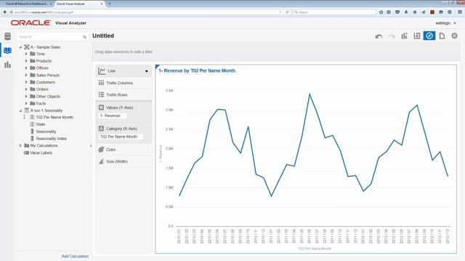This screenshot has height=261, width=465.
Task: Click the browser bookmark star icon
Action: tap(381, 12)
